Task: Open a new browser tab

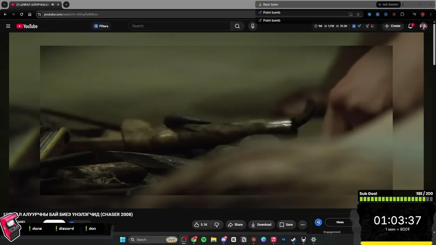Action: pyautogui.click(x=66, y=4)
